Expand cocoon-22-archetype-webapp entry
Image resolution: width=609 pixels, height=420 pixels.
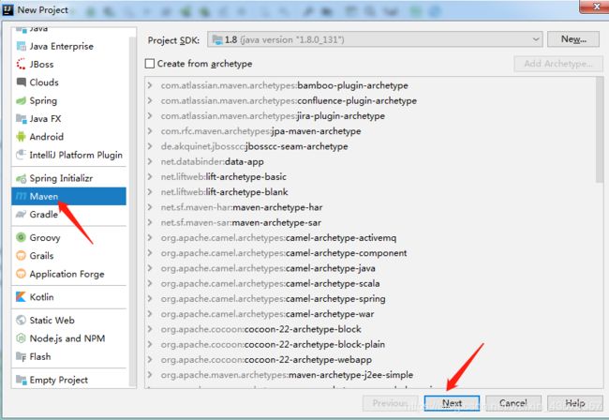point(150,359)
